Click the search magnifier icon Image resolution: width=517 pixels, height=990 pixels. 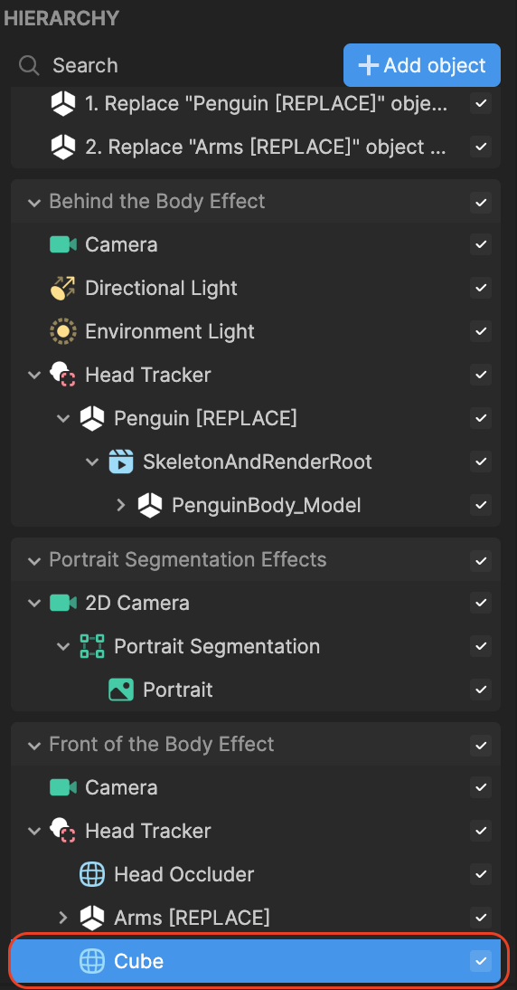[x=29, y=65]
